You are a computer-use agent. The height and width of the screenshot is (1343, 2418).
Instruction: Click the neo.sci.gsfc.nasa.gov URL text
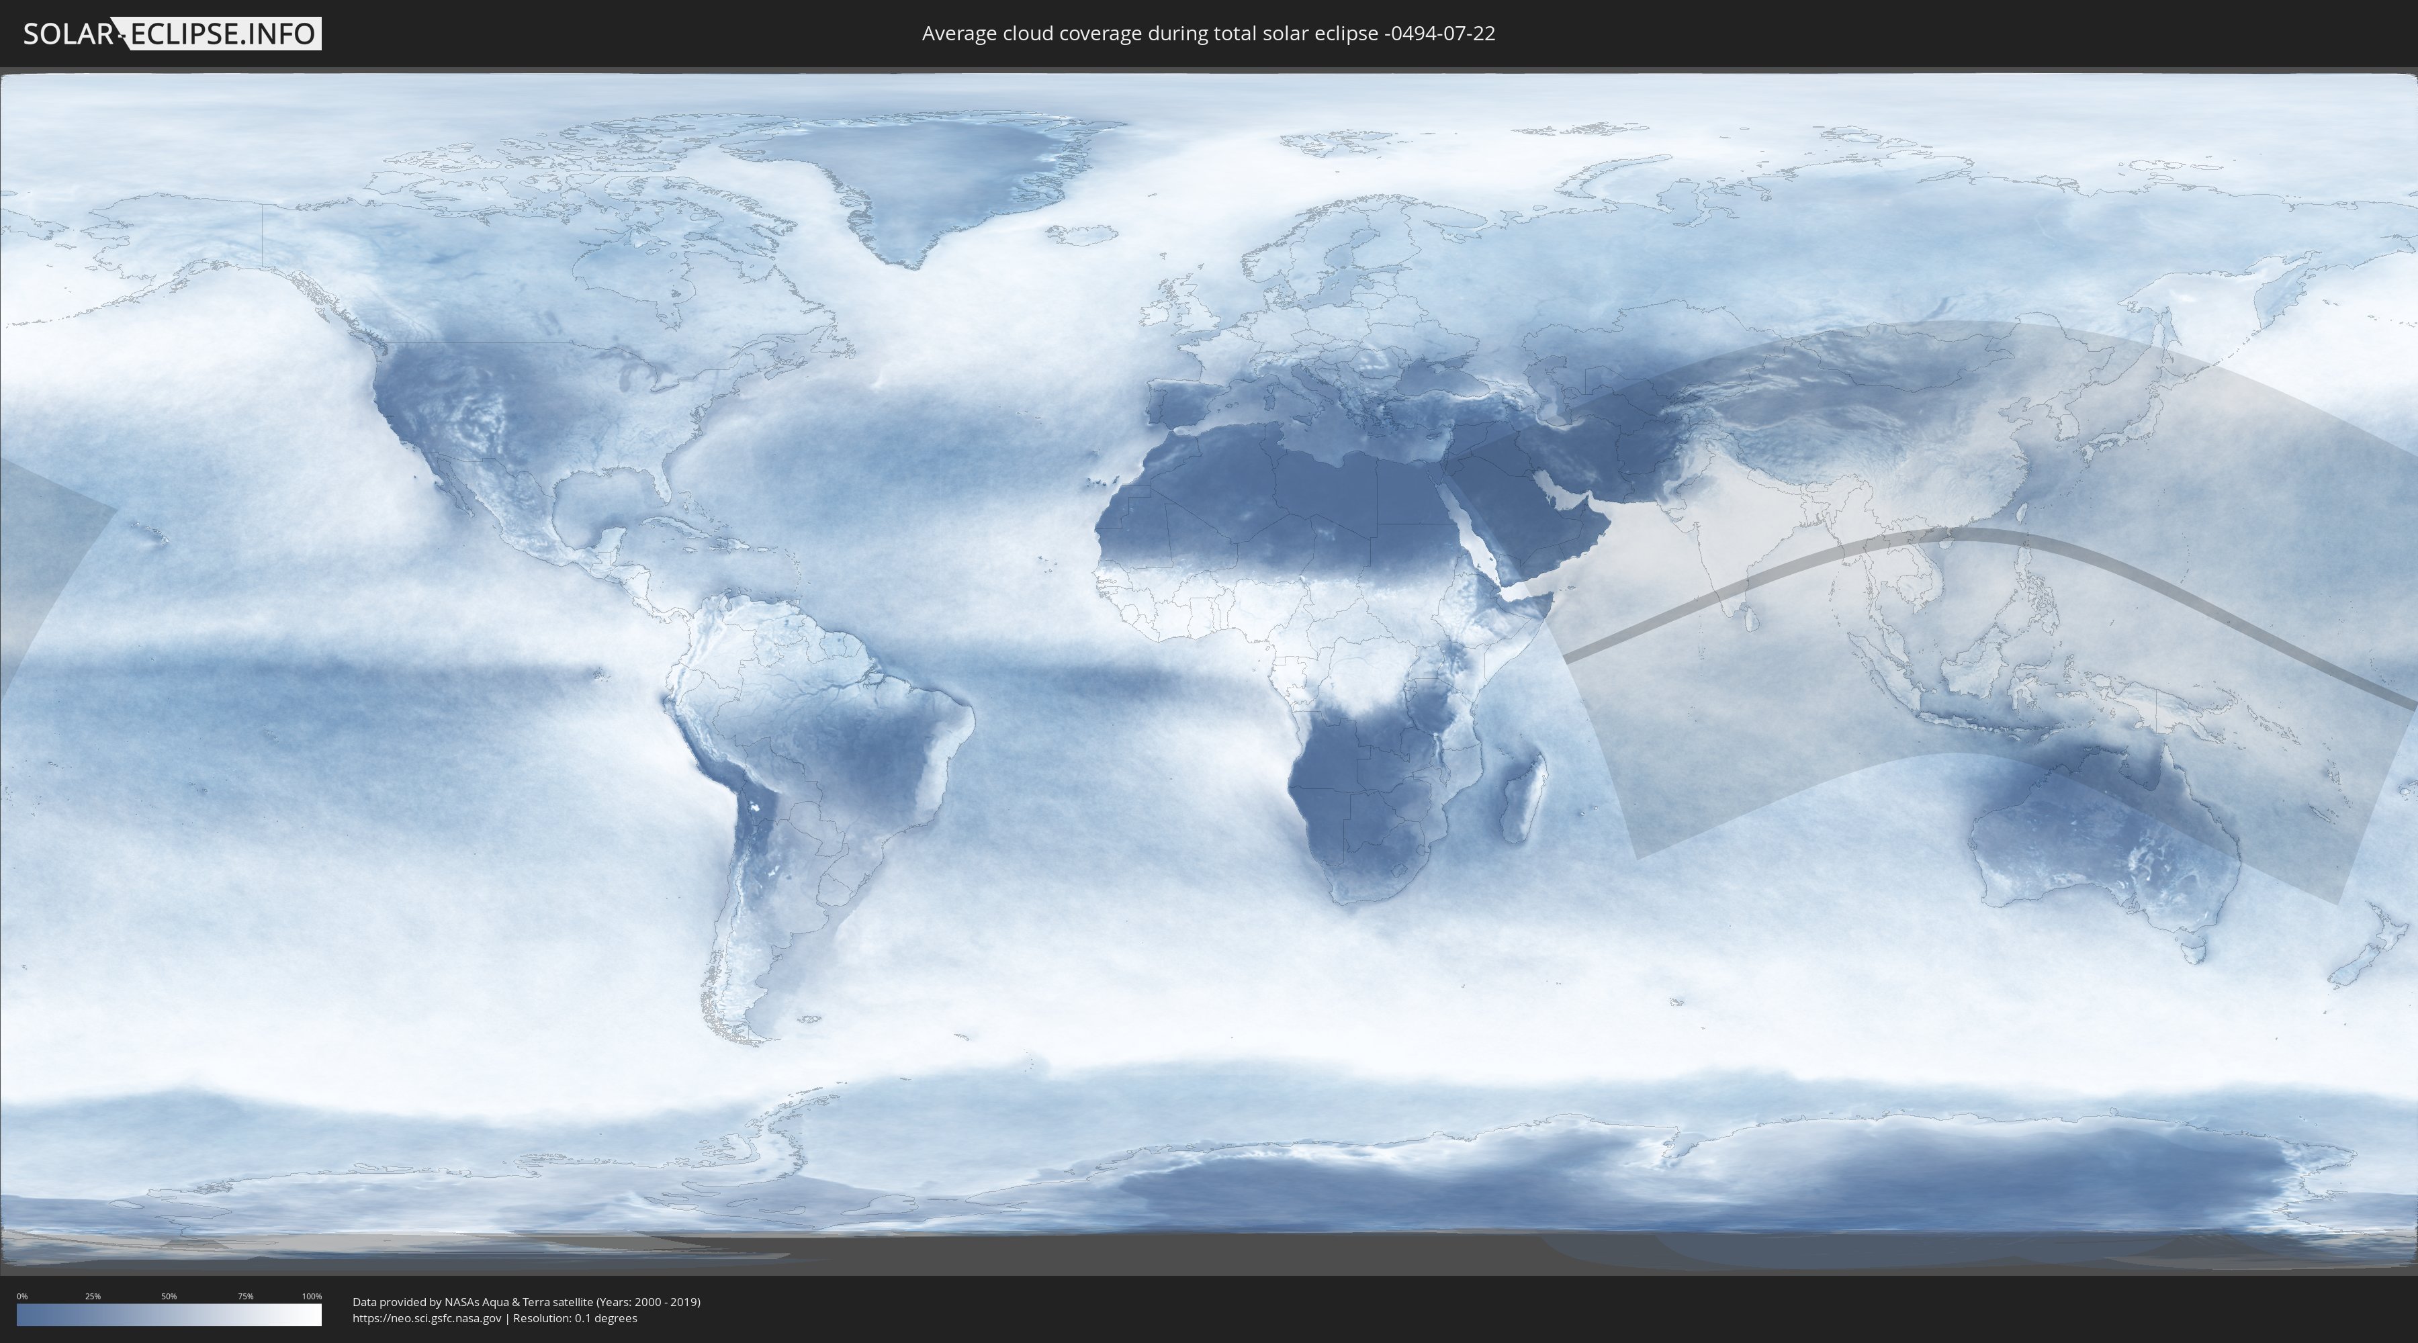click(427, 1319)
